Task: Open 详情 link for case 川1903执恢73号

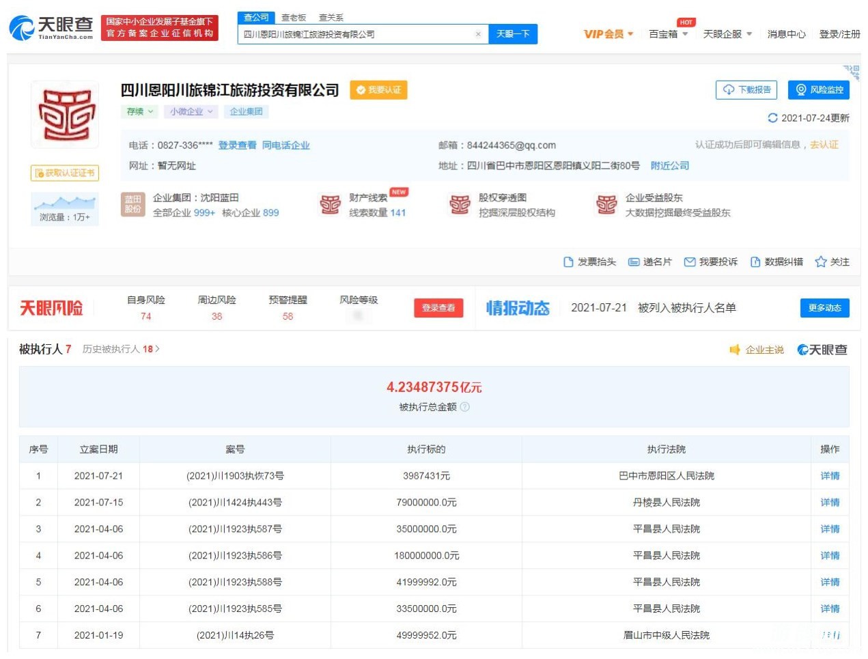Action: coord(830,476)
